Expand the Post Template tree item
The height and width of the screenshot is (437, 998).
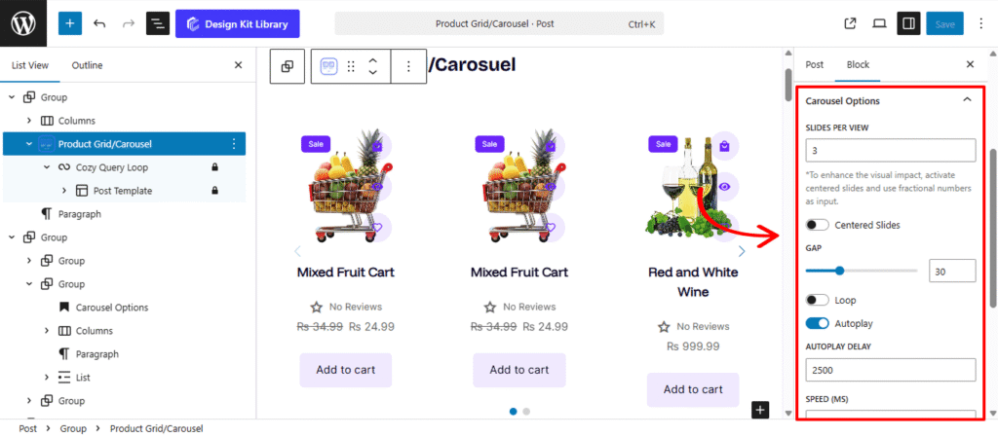64,191
